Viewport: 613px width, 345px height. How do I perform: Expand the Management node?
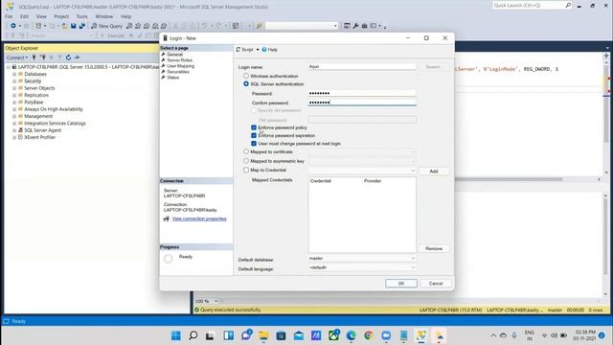tap(14, 116)
